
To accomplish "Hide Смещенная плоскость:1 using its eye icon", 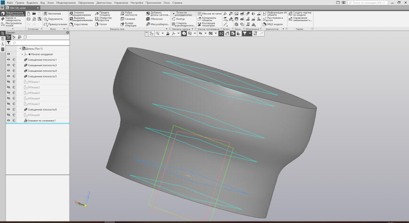I will tap(8, 60).
